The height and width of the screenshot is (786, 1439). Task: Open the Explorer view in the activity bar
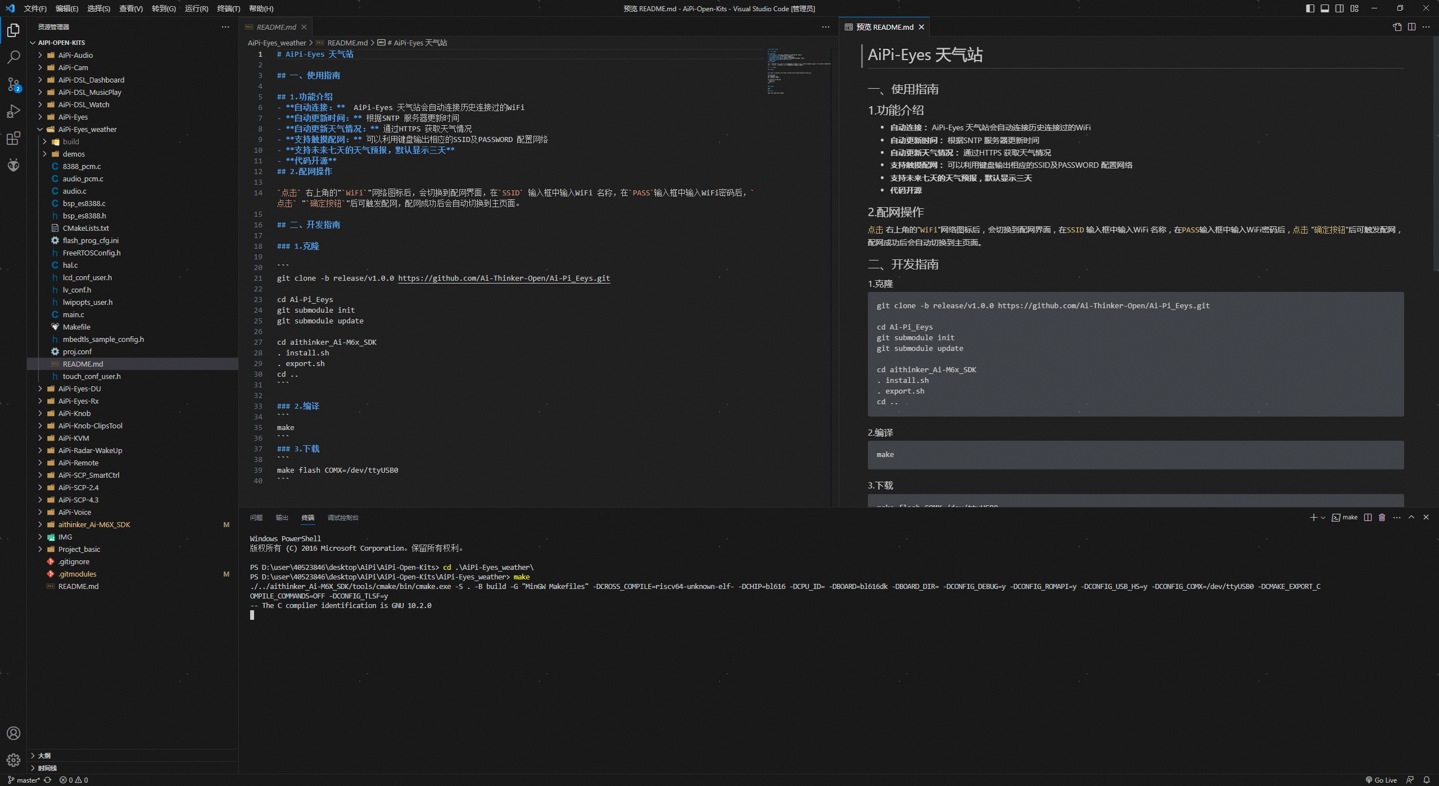13,30
